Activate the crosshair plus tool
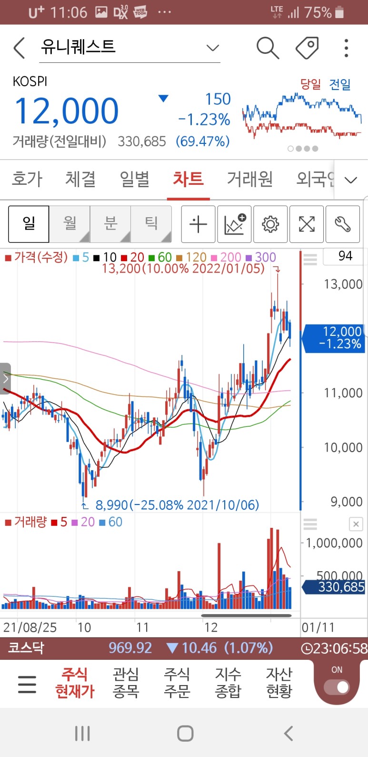This screenshot has height=757, width=368. pyautogui.click(x=199, y=224)
